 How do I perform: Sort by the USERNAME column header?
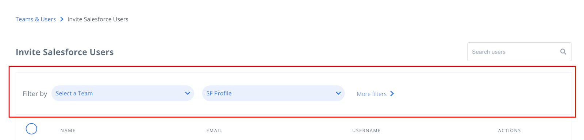(x=366, y=131)
